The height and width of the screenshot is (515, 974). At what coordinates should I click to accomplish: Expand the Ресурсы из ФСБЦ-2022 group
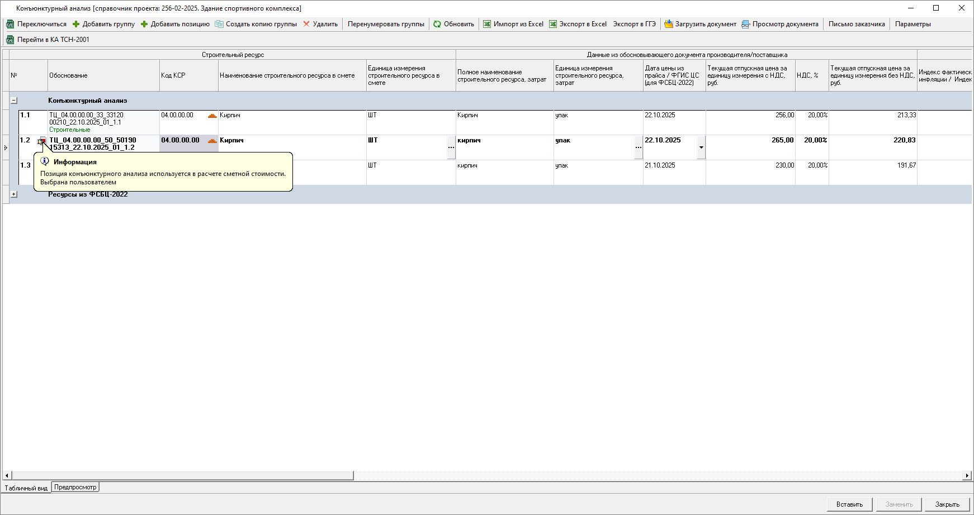pyautogui.click(x=14, y=194)
